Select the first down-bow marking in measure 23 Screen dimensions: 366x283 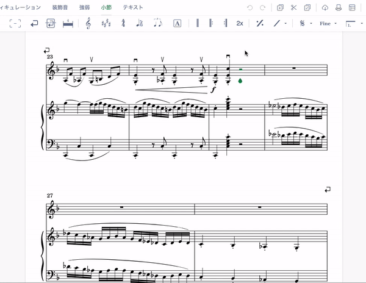pyautogui.click(x=66, y=60)
